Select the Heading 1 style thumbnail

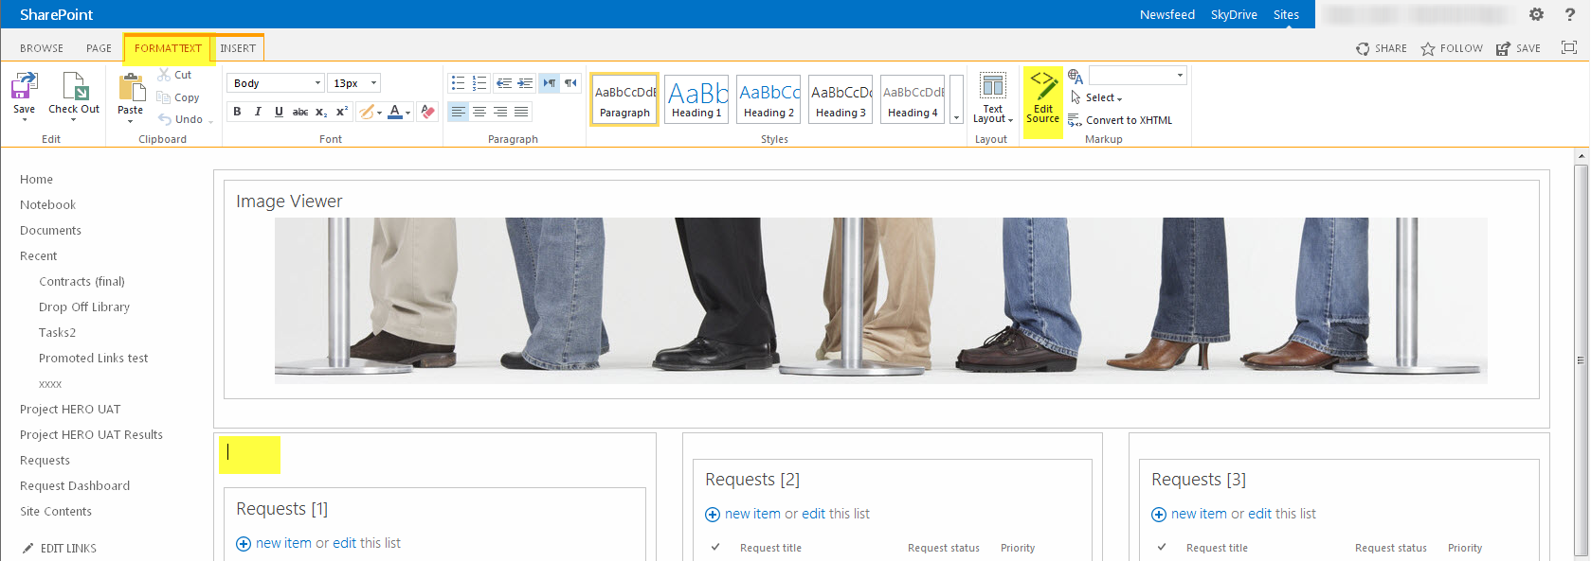tap(696, 99)
